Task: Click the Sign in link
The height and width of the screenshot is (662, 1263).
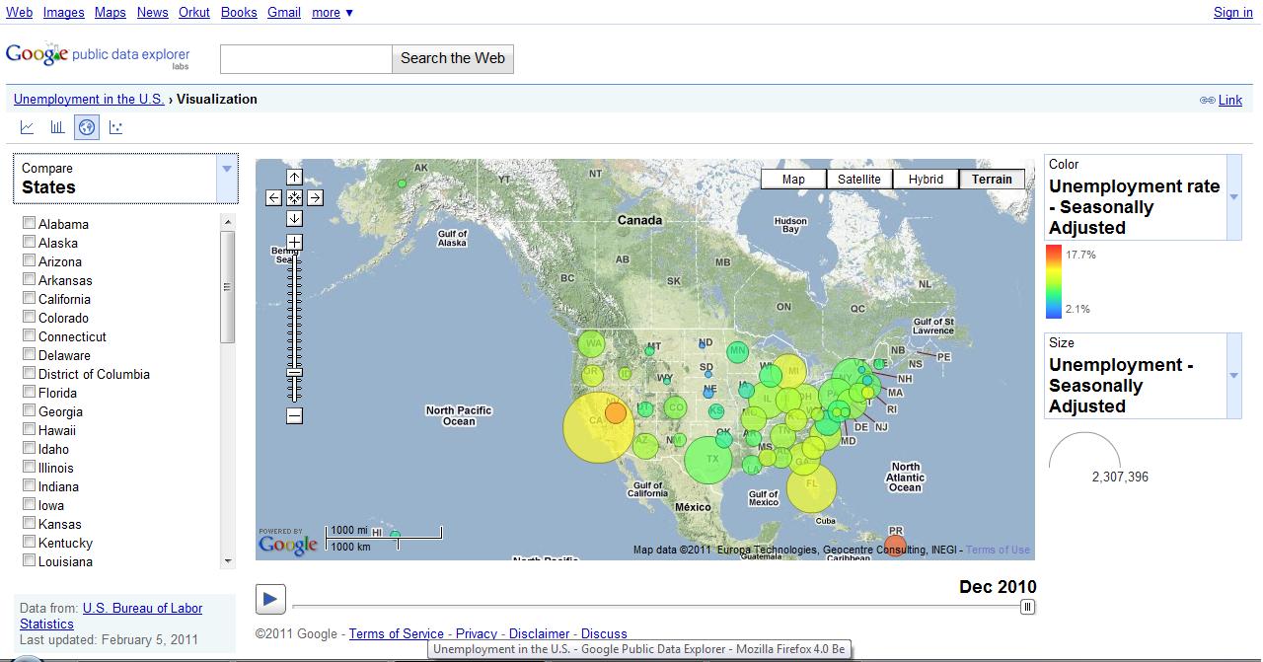Action: pos(1232,13)
